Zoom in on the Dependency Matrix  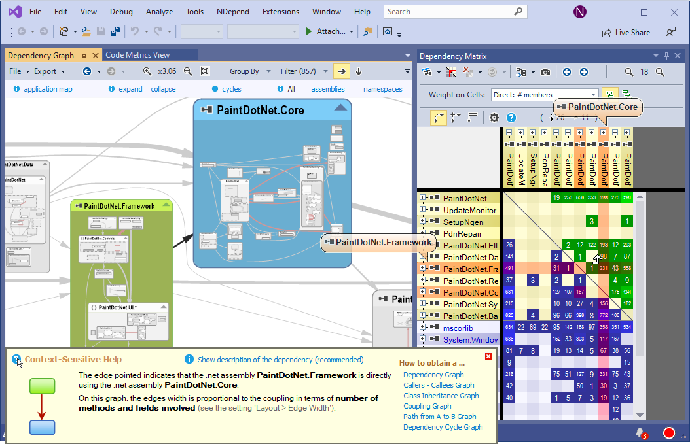629,72
